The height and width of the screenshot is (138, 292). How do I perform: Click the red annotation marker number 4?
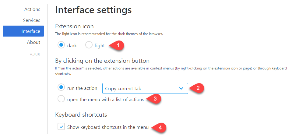click(x=160, y=128)
